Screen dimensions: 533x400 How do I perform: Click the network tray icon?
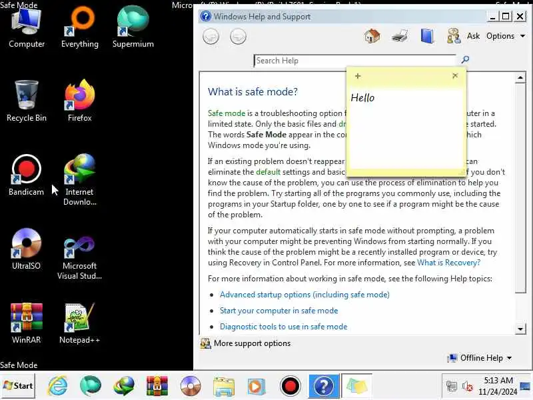tap(452, 386)
